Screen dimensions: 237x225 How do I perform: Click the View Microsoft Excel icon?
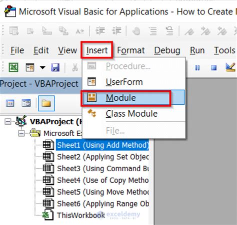(13, 67)
